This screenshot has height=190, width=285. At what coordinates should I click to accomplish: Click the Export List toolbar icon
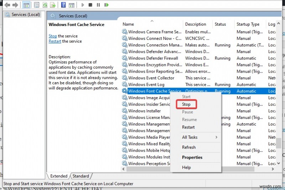click(x=53, y=5)
